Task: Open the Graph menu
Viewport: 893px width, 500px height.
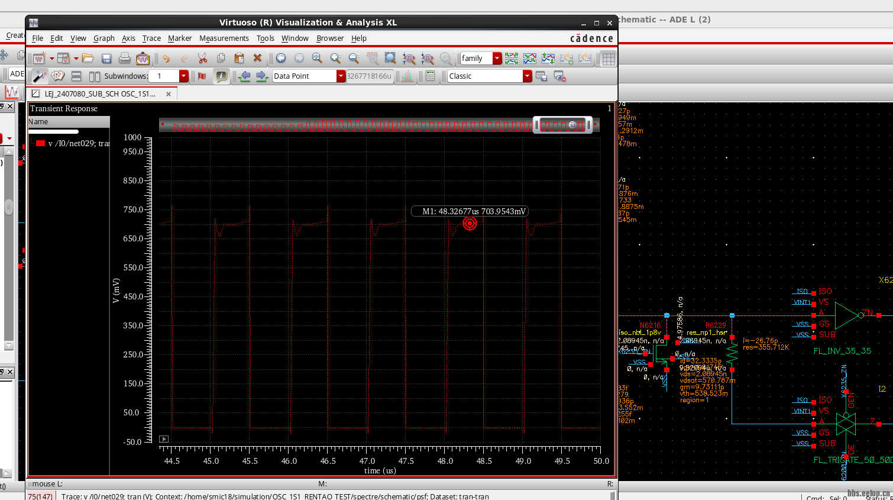Action: click(x=104, y=38)
